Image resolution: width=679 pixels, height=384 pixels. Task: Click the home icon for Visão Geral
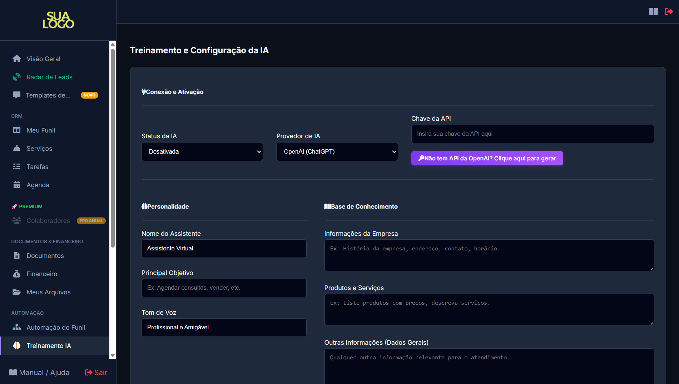16,59
